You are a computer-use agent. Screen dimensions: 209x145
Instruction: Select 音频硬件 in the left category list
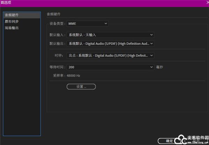[12, 15]
